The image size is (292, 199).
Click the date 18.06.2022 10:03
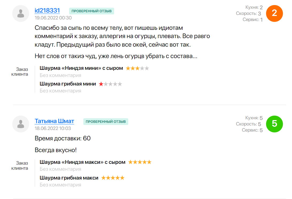pos(53,128)
